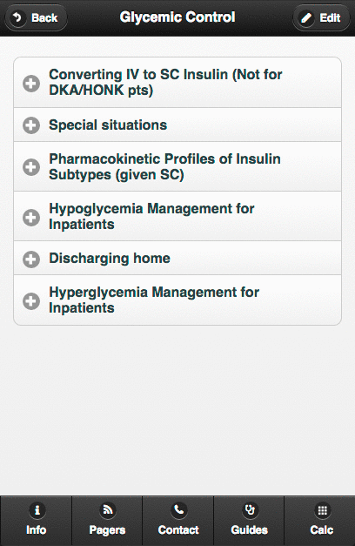Click the Back arrow icon

pos(17,17)
